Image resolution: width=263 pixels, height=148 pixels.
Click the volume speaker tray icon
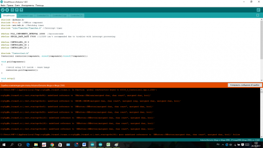click(231, 145)
